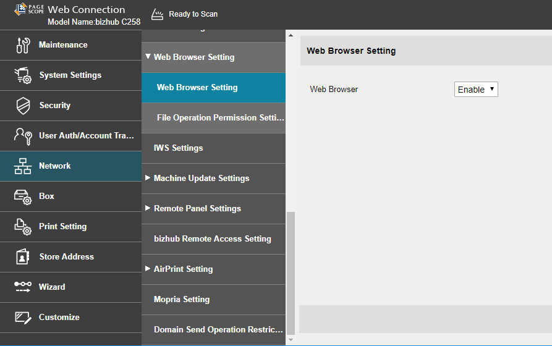This screenshot has width=552, height=346.
Task: Click the Security shield icon
Action: (23, 106)
